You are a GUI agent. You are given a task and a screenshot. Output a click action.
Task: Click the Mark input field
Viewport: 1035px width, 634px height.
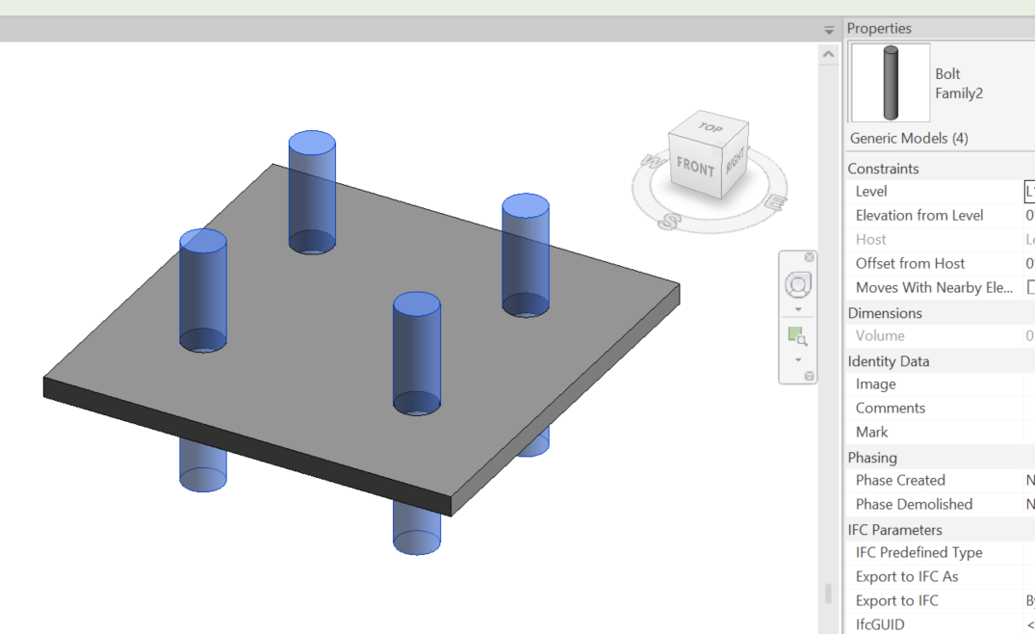[1028, 431]
